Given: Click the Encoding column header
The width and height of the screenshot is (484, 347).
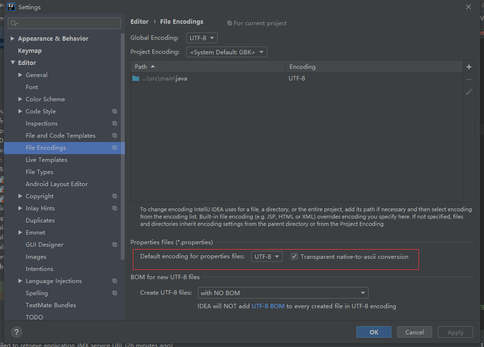Looking at the screenshot, I should coord(374,66).
